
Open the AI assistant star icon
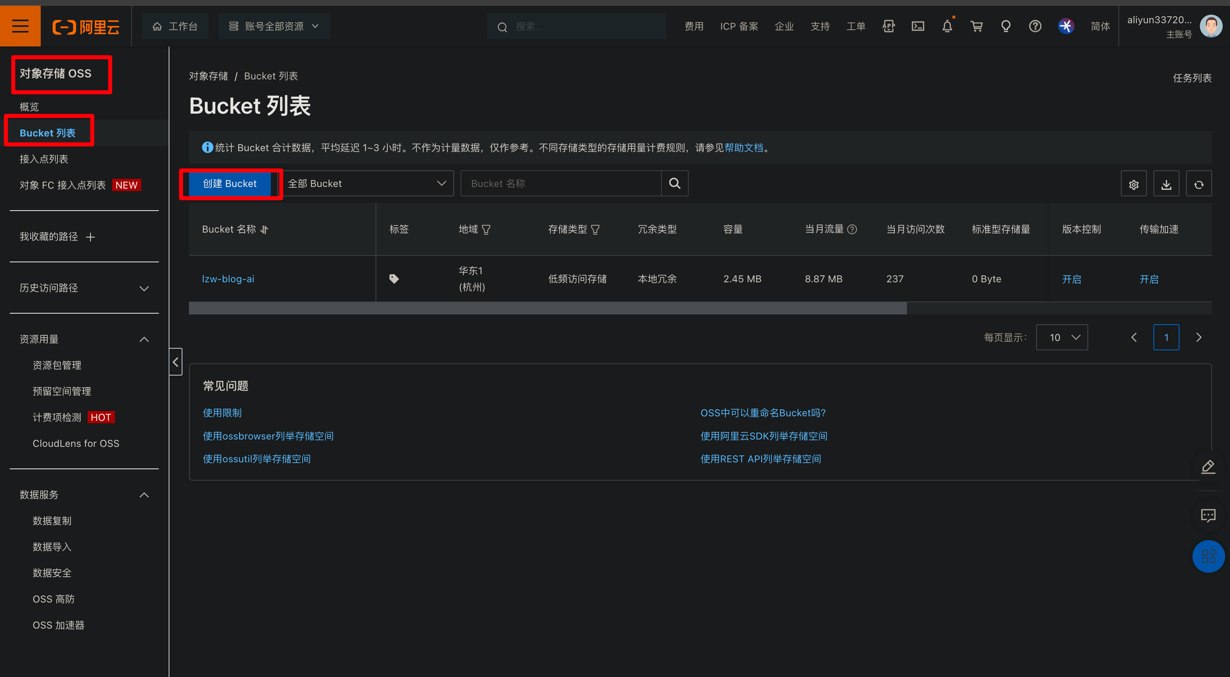coord(1066,26)
